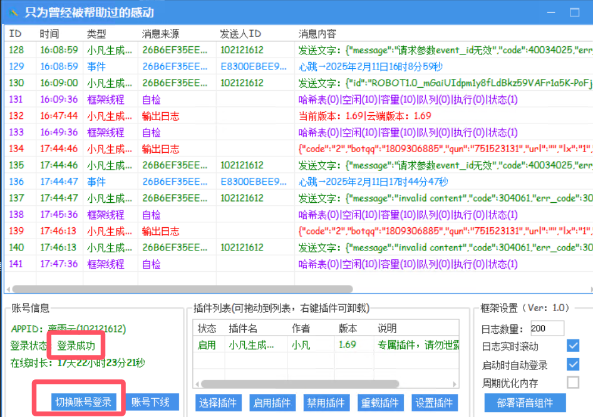The image size is (593, 417).
Task: Click 启用插件 to enable the plugin
Action: click(x=272, y=403)
